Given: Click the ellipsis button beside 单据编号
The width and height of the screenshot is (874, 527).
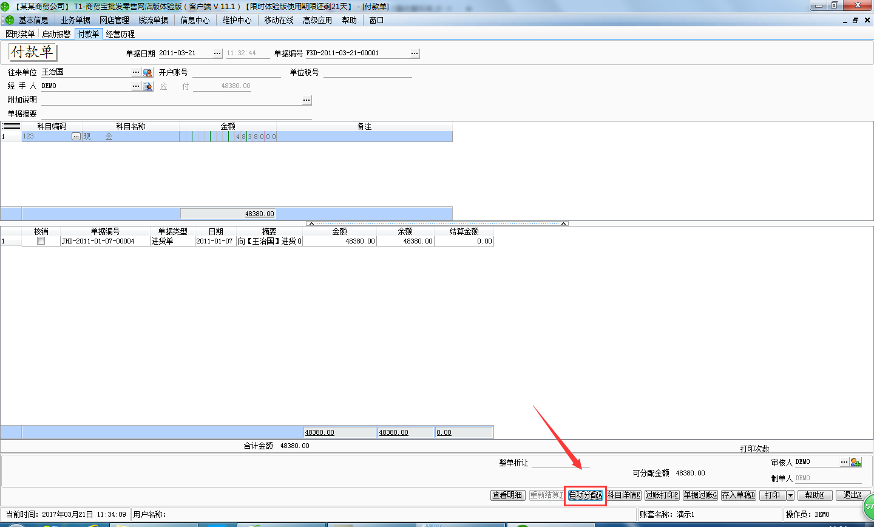Looking at the screenshot, I should (415, 53).
